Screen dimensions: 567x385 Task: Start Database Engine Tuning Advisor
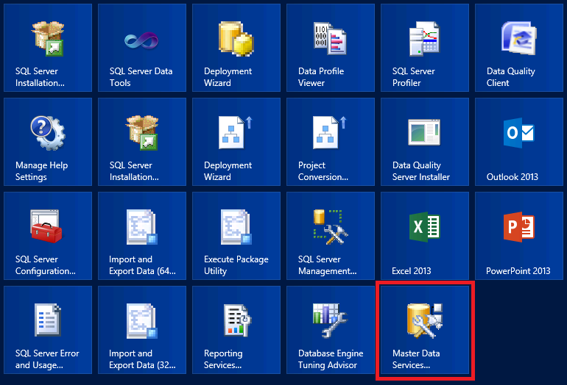point(331,330)
